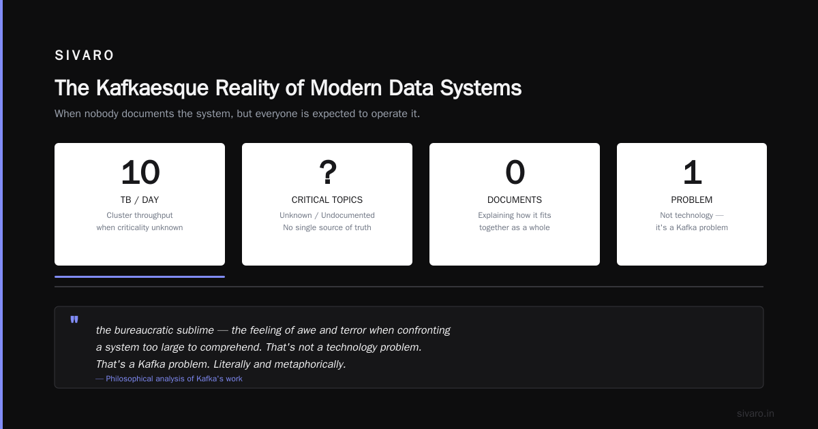Image resolution: width=818 pixels, height=429 pixels.
Task: Select the 0 DOCUMENTS card
Action: click(x=515, y=204)
